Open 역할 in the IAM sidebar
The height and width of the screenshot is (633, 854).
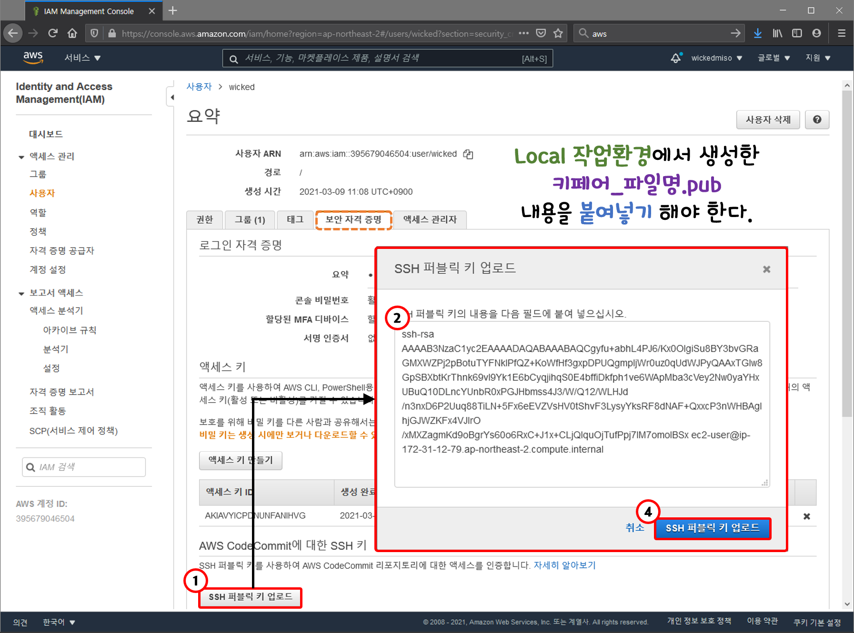(x=38, y=212)
